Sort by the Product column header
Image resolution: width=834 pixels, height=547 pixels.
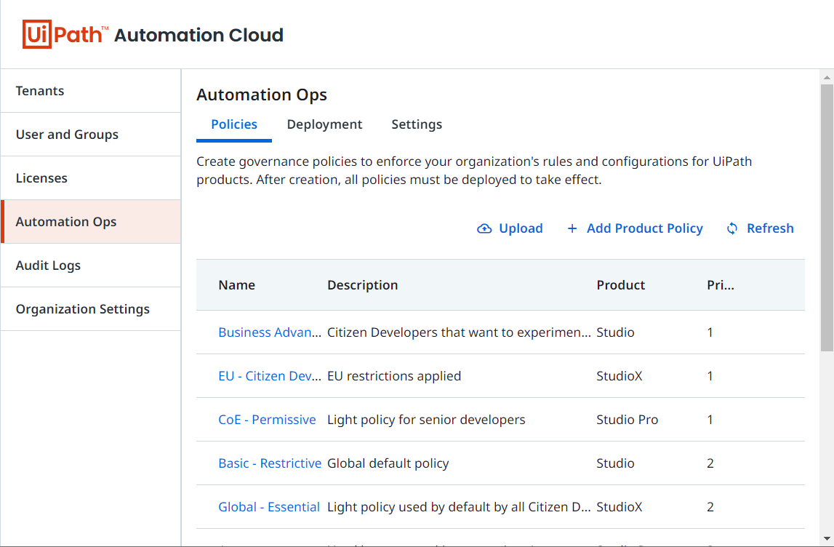click(621, 284)
